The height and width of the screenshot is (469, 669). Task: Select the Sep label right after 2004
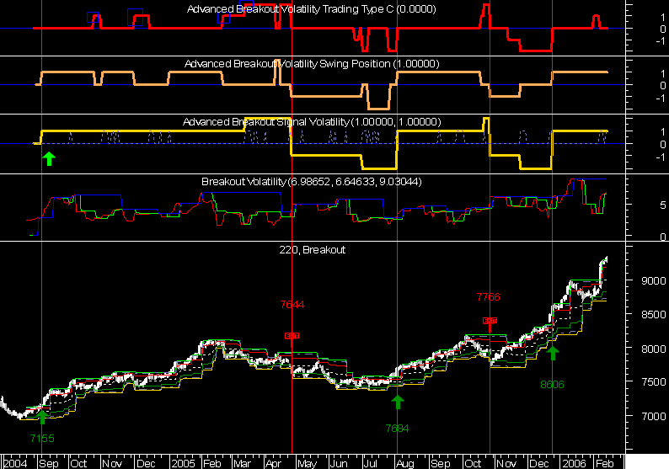pyautogui.click(x=49, y=463)
